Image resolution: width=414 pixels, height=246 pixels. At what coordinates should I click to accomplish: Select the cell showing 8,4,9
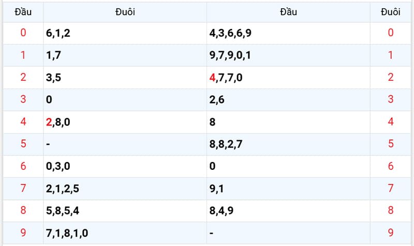[x=288, y=211]
